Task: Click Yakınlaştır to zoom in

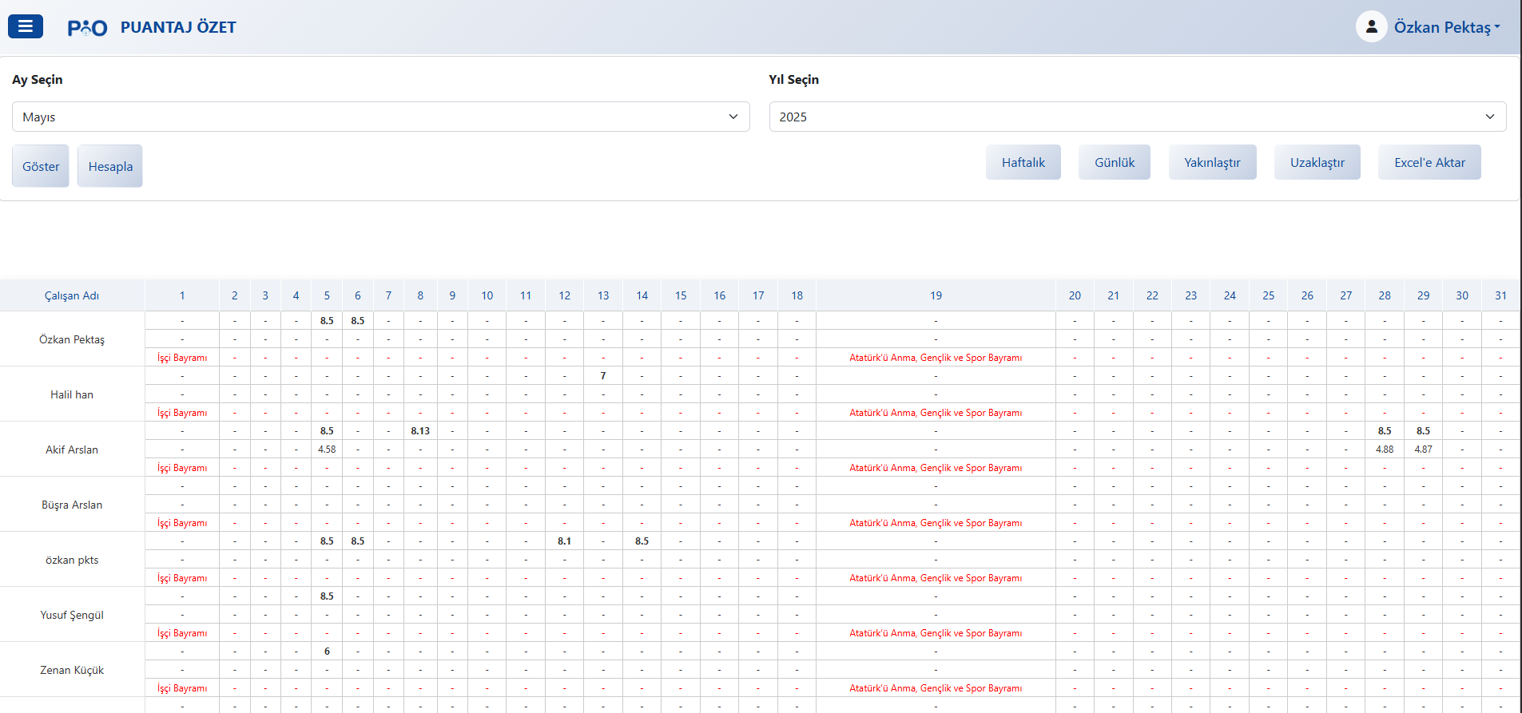Action: click(x=1211, y=162)
